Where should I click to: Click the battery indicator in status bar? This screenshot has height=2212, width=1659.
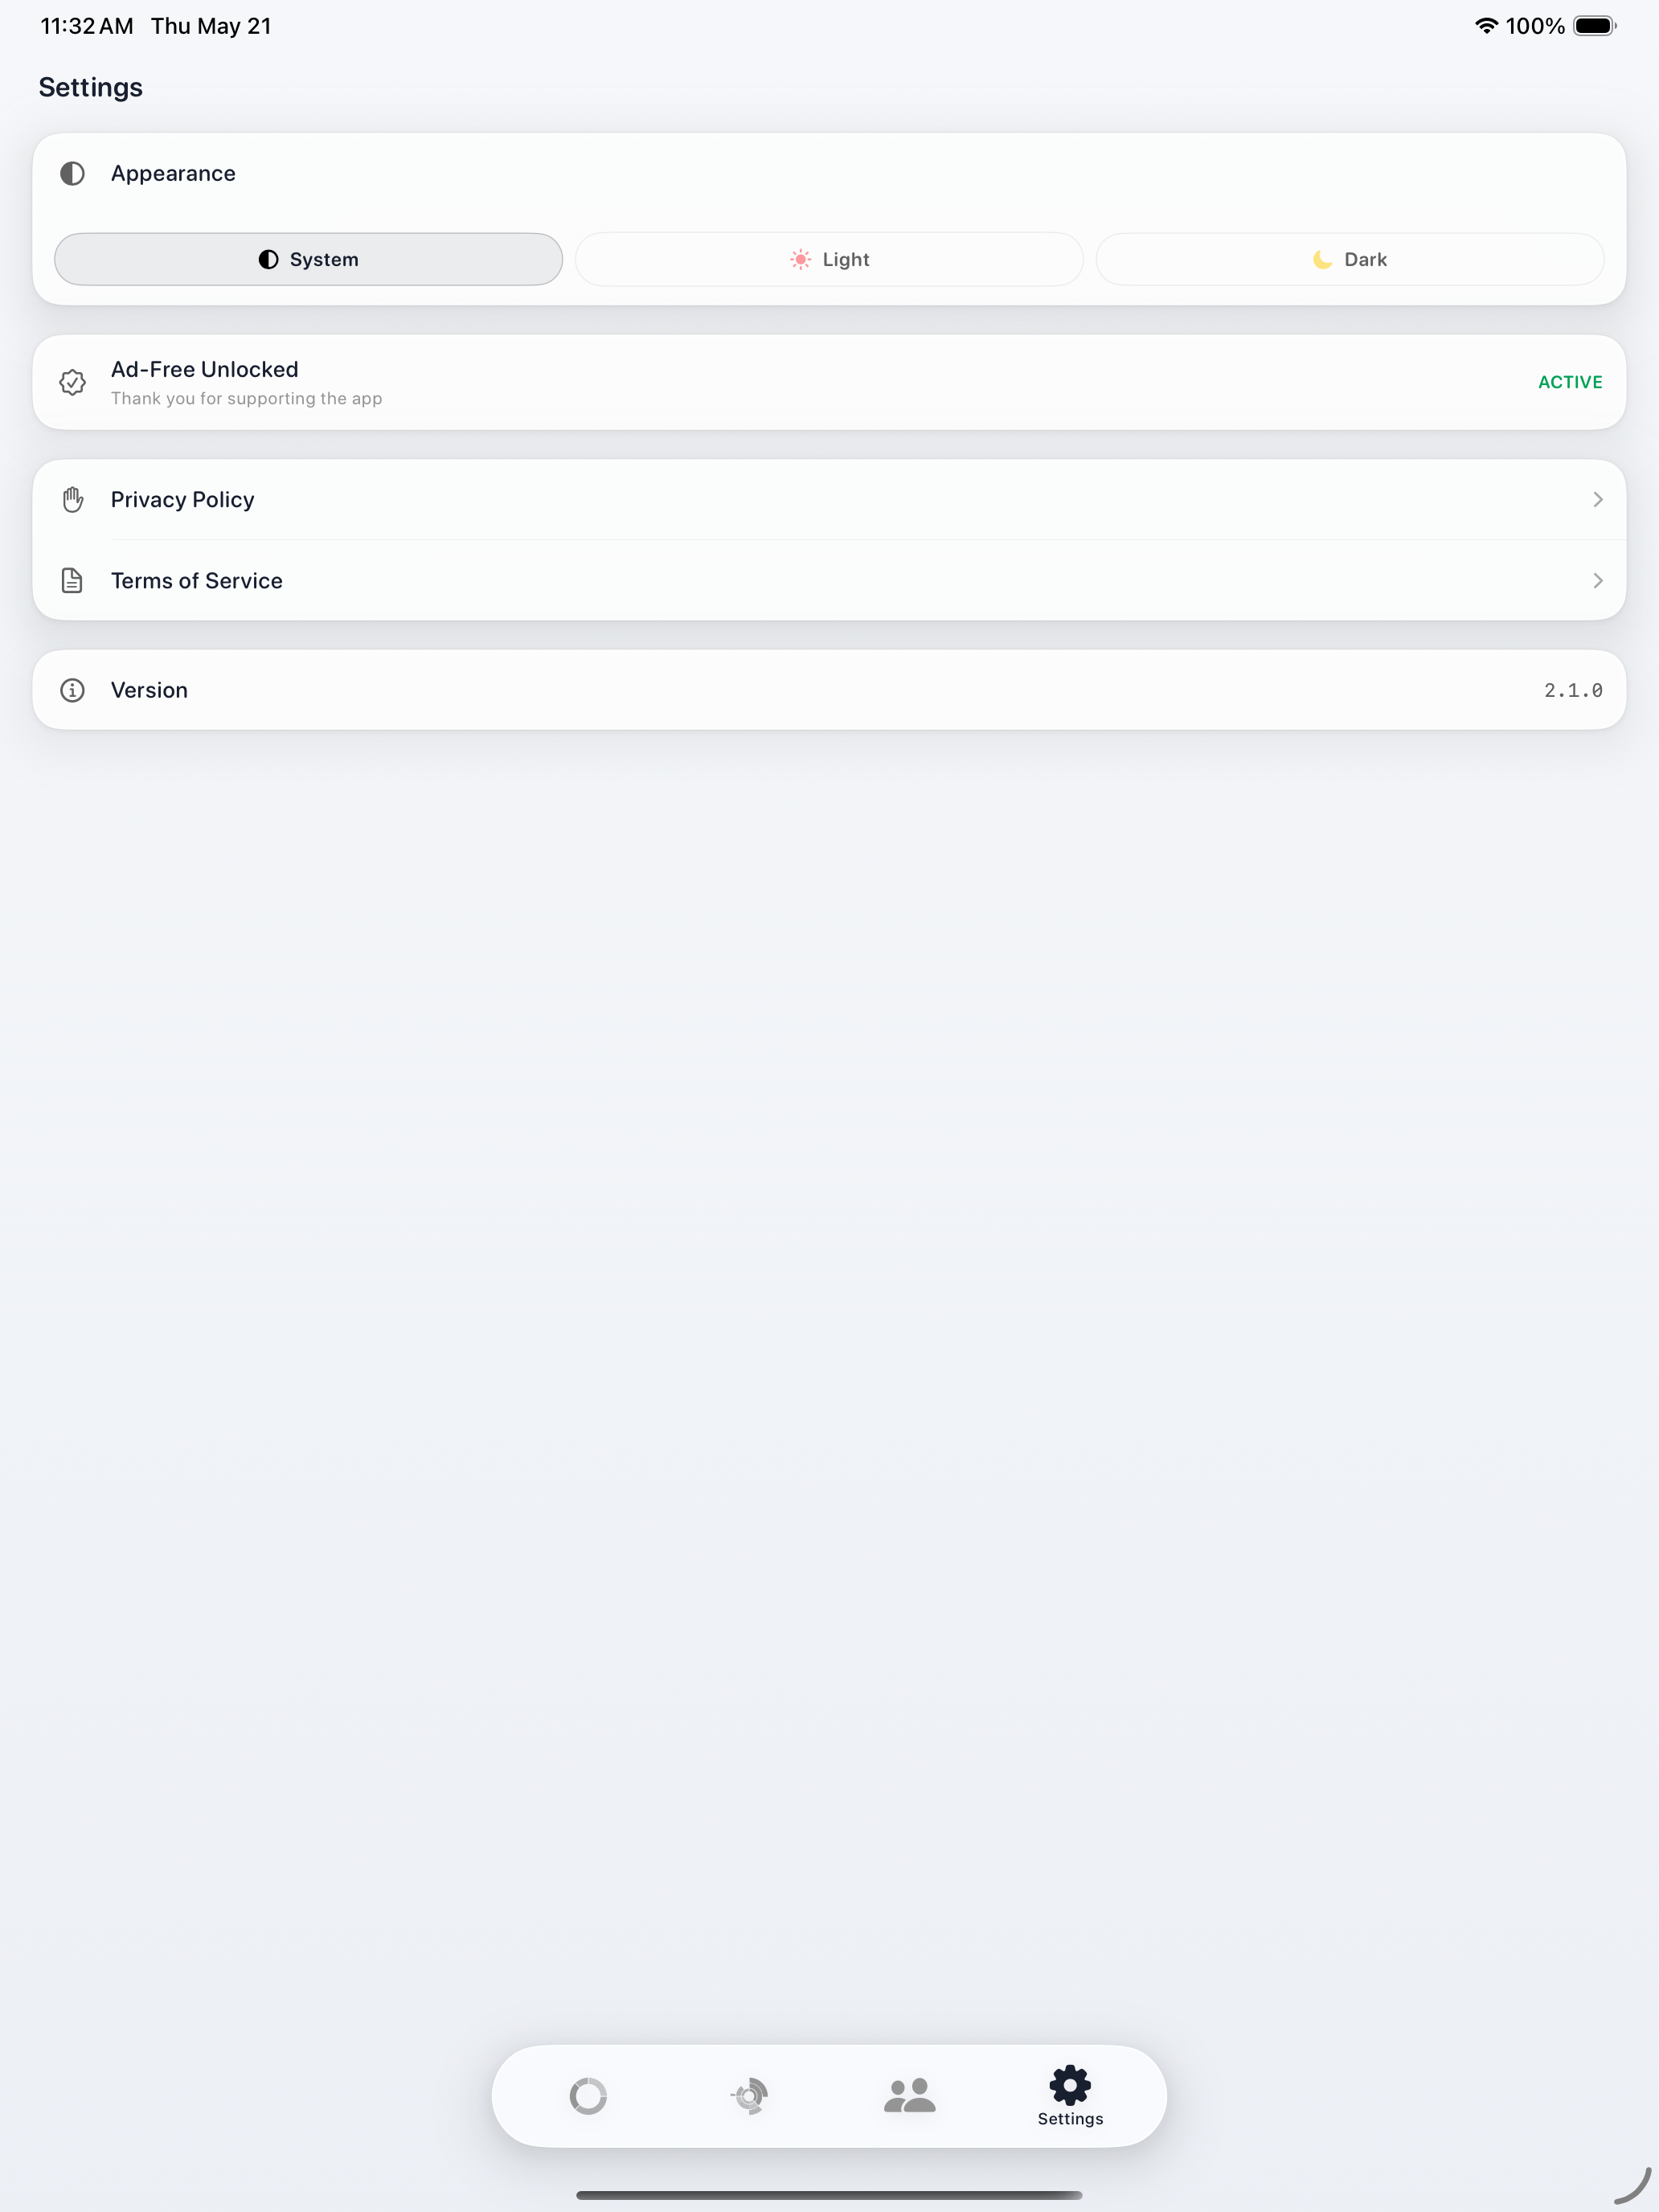(x=1595, y=26)
